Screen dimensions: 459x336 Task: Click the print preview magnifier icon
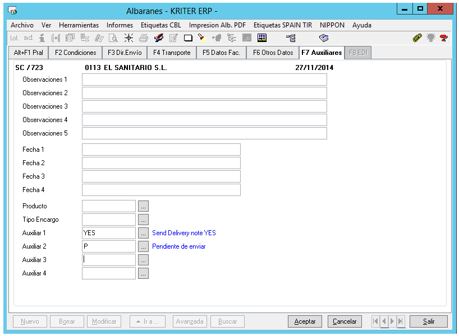click(113, 38)
